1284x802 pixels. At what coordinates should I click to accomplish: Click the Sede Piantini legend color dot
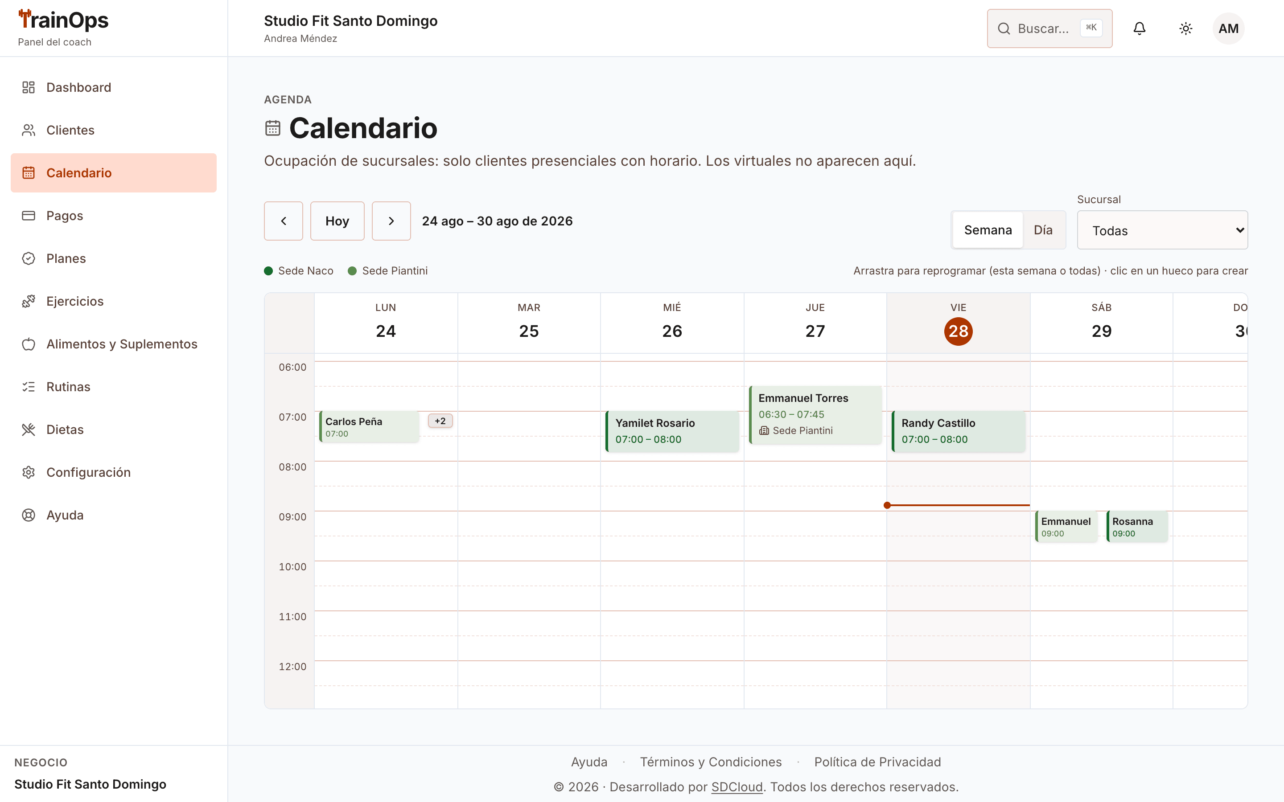(352, 271)
